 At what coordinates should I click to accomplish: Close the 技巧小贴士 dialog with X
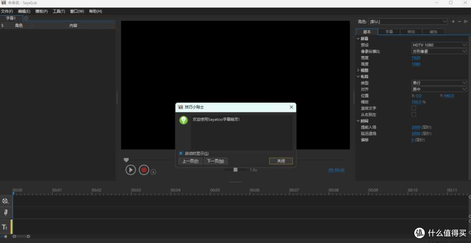click(x=291, y=107)
